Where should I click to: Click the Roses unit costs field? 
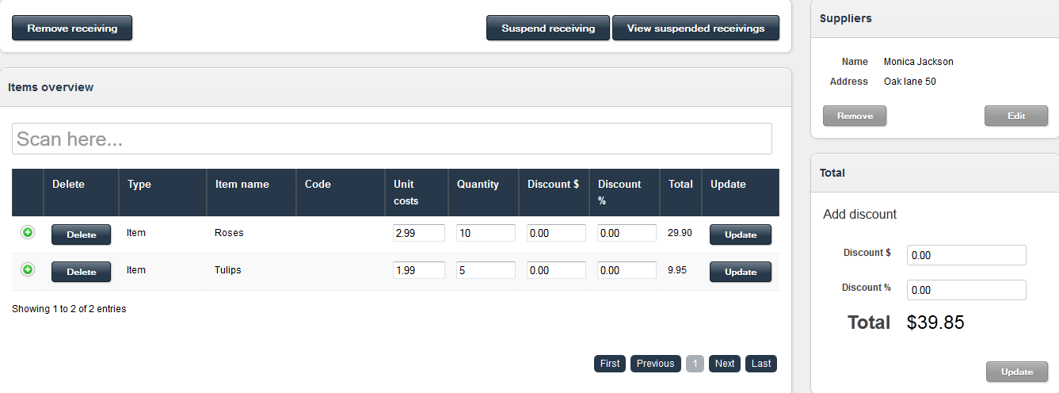[x=418, y=233]
